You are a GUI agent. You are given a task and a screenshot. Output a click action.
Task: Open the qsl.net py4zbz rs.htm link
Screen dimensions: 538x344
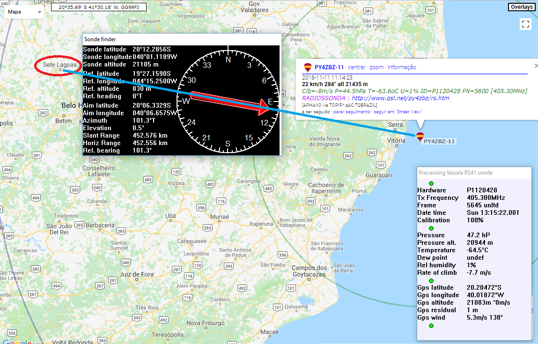400,98
